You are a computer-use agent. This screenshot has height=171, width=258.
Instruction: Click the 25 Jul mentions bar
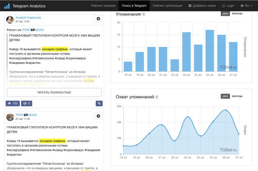(210, 51)
